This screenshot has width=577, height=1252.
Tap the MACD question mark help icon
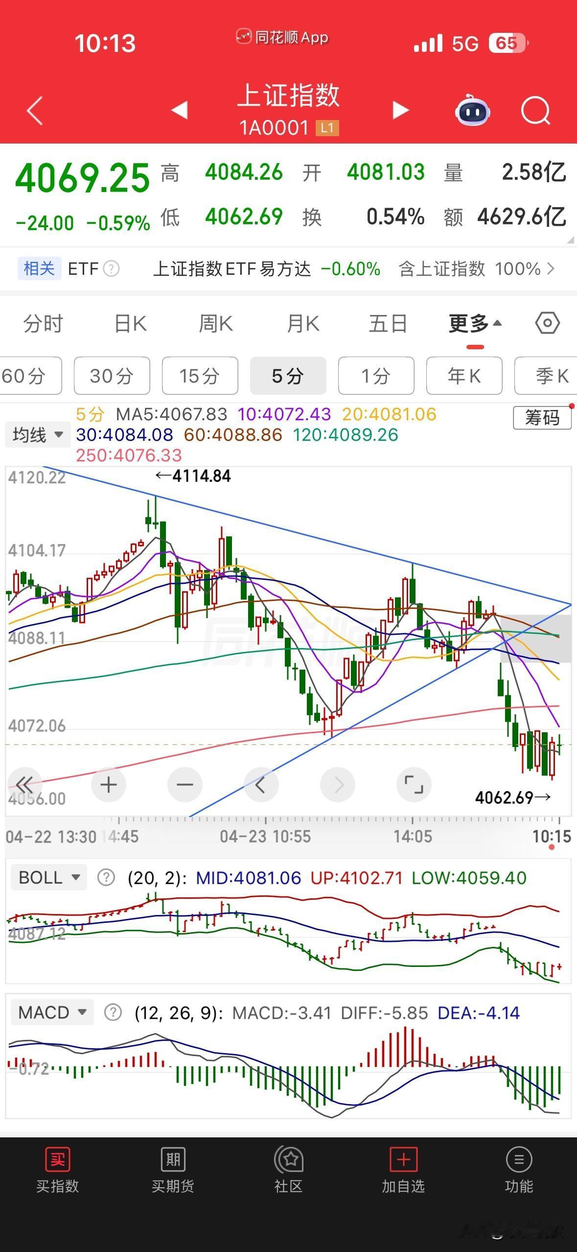tap(113, 1012)
